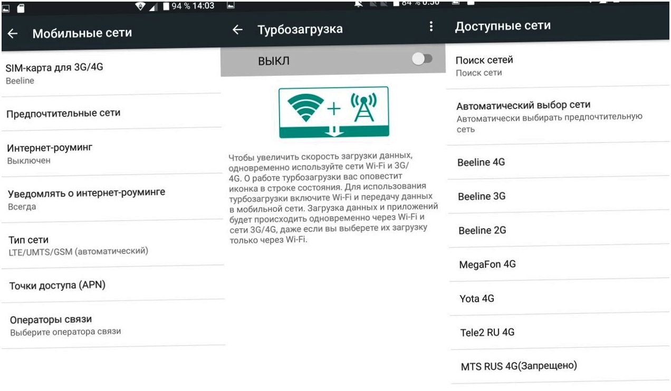Open SIM-карта для 3G/4G setting
This screenshot has height=391, width=671.
coord(111,73)
